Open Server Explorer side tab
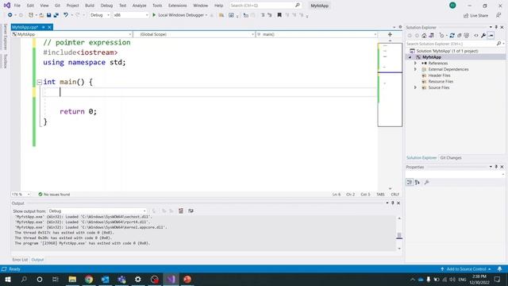Image resolution: width=508 pixels, height=286 pixels. point(5,37)
